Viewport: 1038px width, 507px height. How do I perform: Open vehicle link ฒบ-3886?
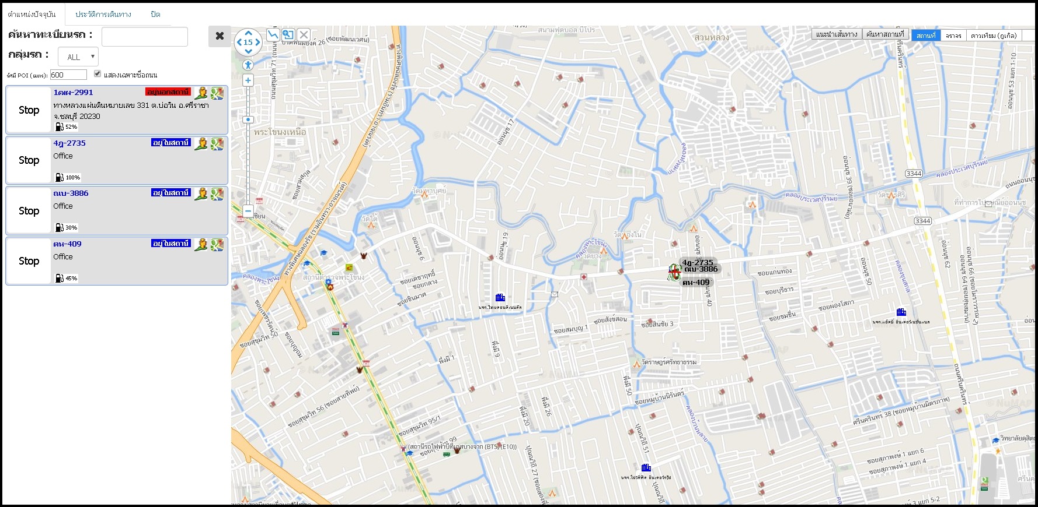point(71,193)
